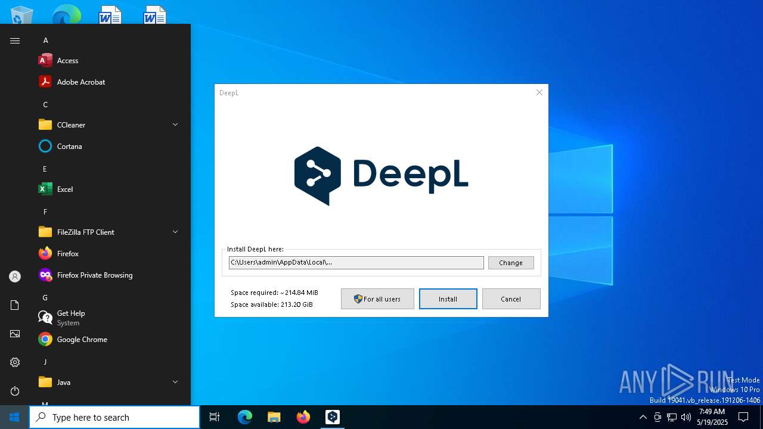Screen dimensions: 763x429
Task: Close the DeepL installer window
Action: pos(539,92)
